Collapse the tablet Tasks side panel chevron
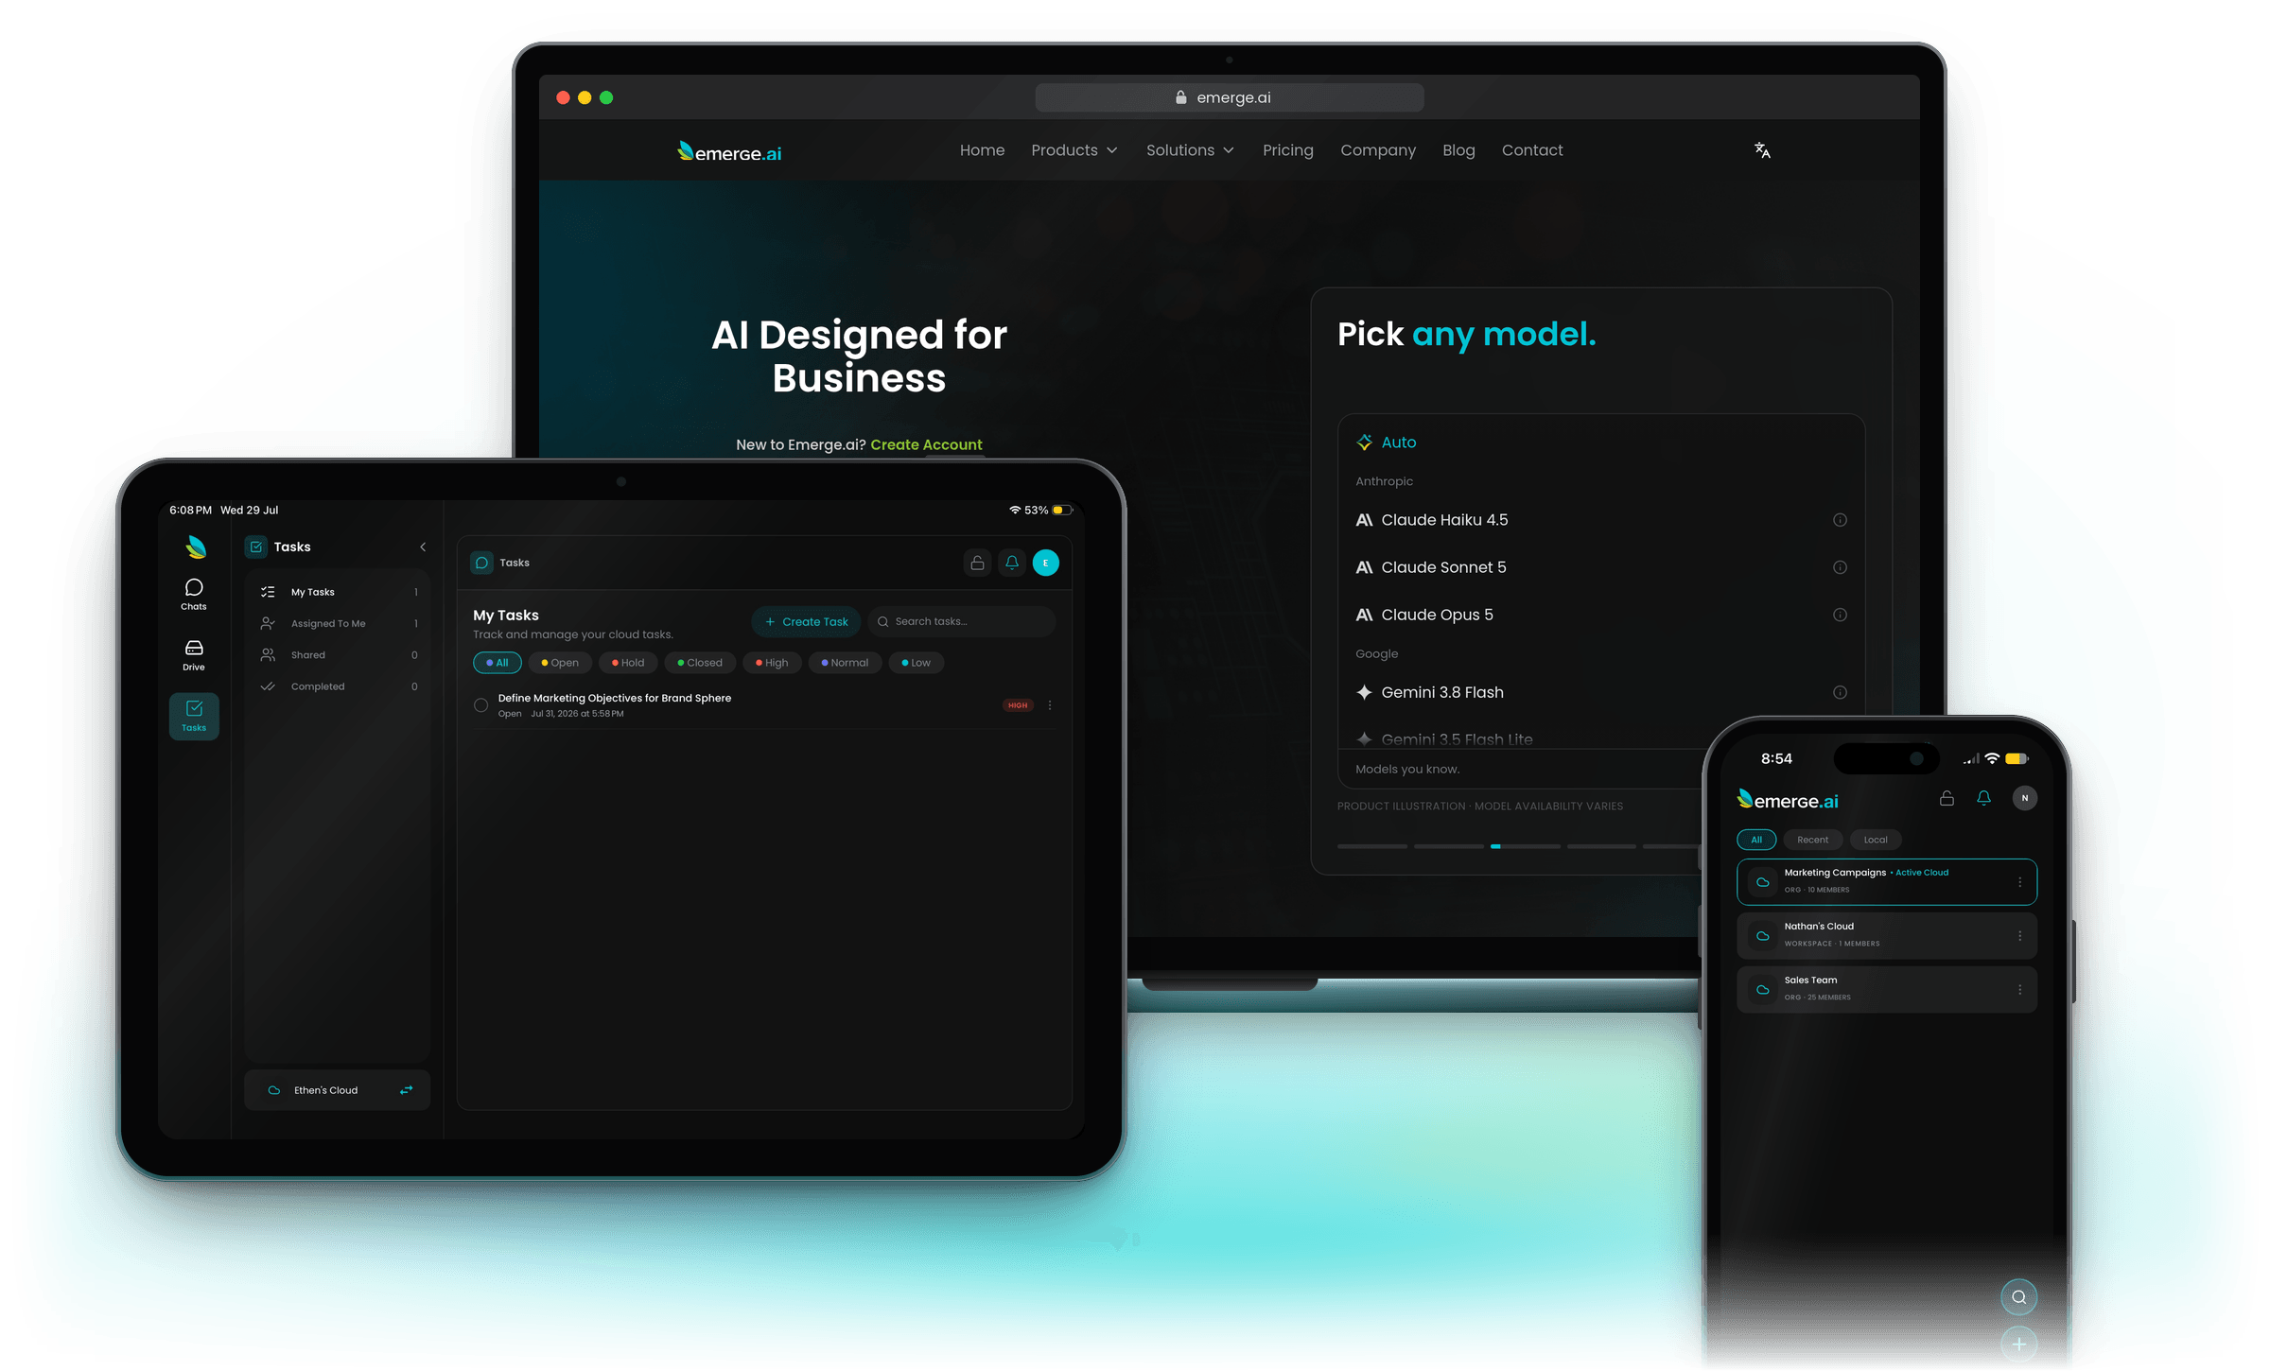2270x1371 pixels. click(x=423, y=547)
